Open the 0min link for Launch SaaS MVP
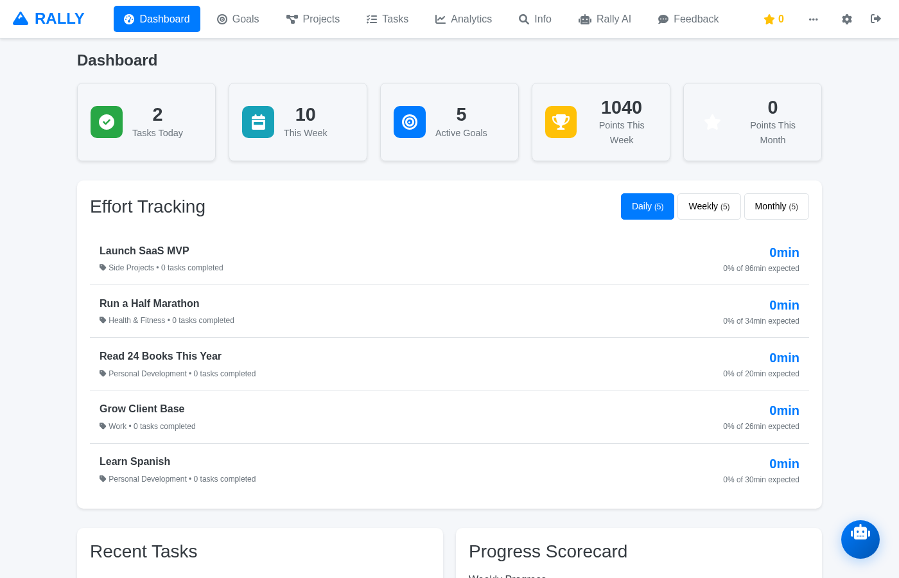Image resolution: width=899 pixels, height=578 pixels. point(784,252)
